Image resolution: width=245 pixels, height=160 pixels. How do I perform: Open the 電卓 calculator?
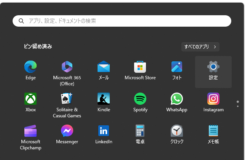140,134
